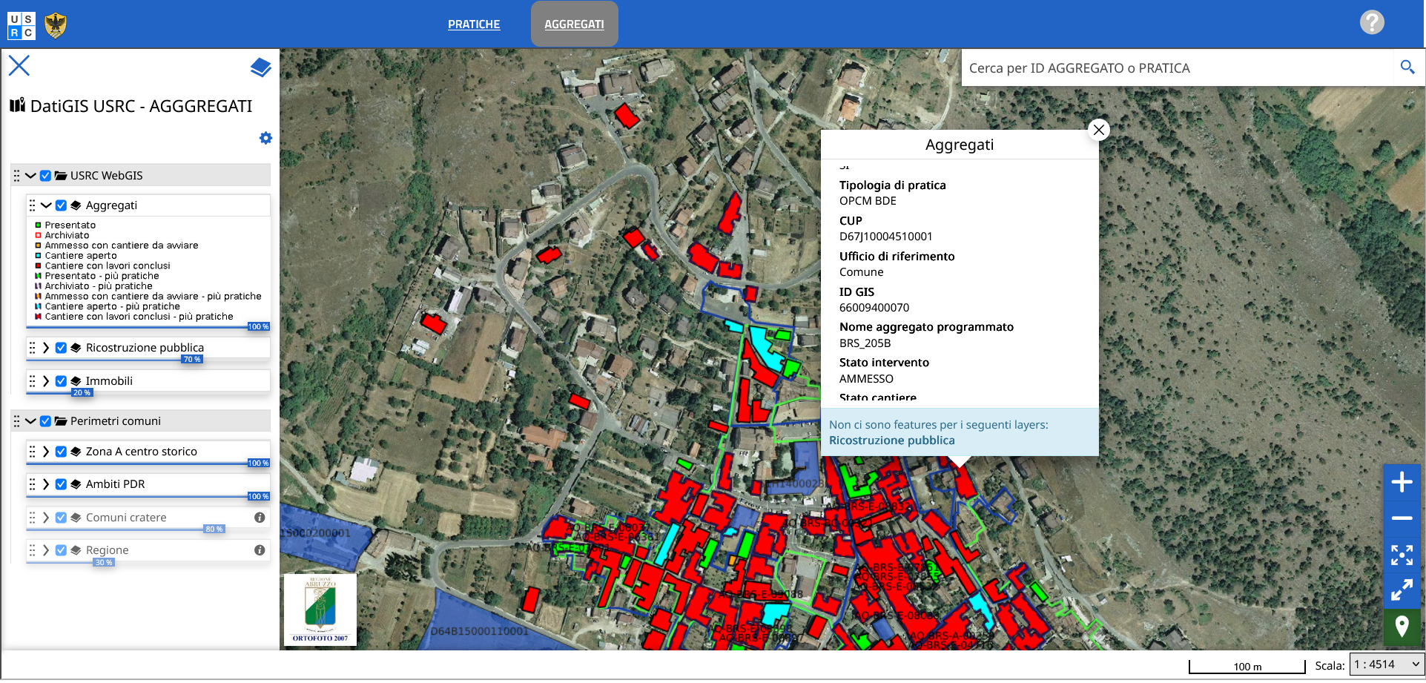This screenshot has height=683, width=1426.
Task: Open panel settings gear icon
Action: click(x=265, y=138)
